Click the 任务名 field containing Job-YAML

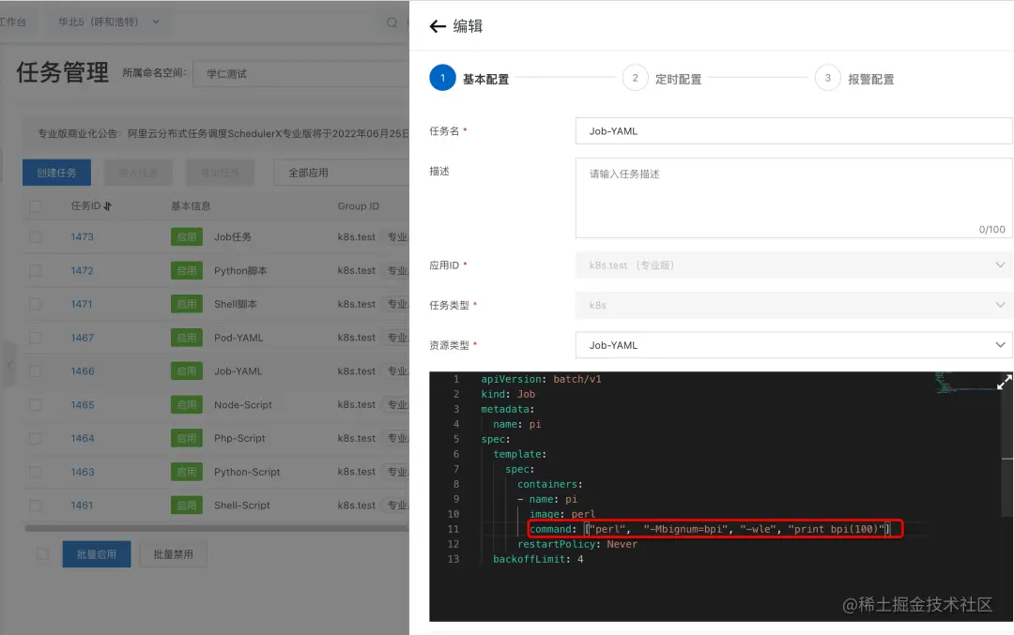[x=793, y=131]
